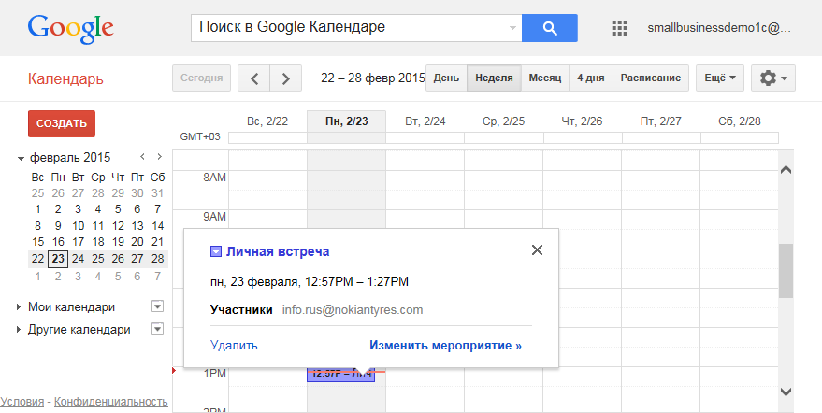822x413 pixels.
Task: Open the Другие календари options dropdown
Action: (x=157, y=329)
